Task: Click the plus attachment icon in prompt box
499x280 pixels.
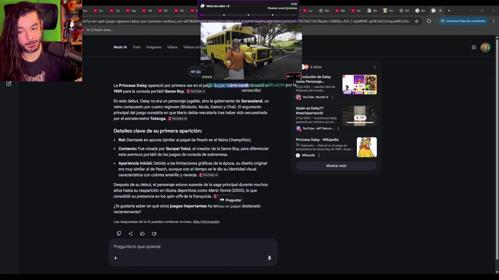Action: (115, 258)
